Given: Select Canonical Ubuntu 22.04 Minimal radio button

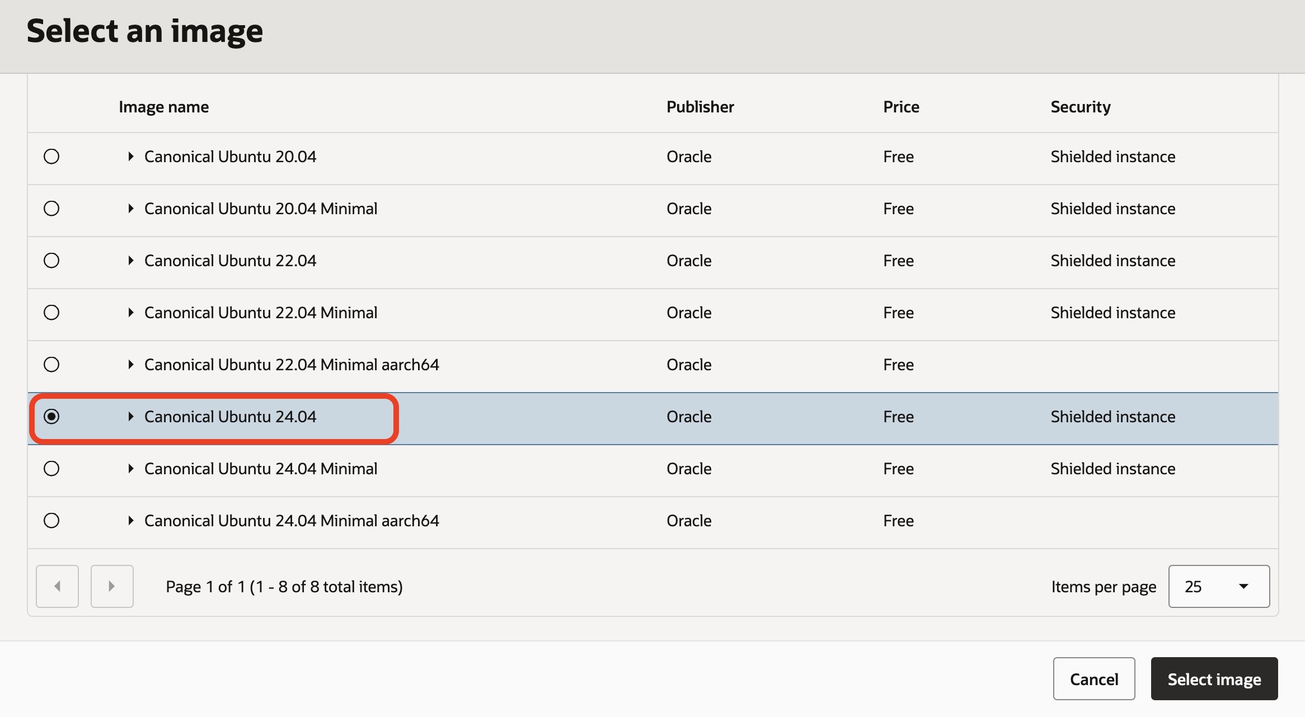Looking at the screenshot, I should [x=51, y=313].
